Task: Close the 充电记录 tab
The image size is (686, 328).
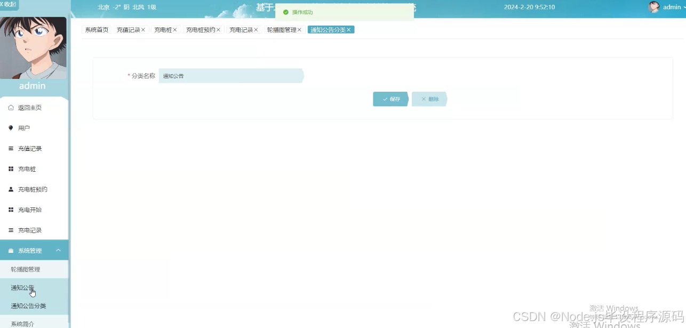Action: [x=256, y=30]
